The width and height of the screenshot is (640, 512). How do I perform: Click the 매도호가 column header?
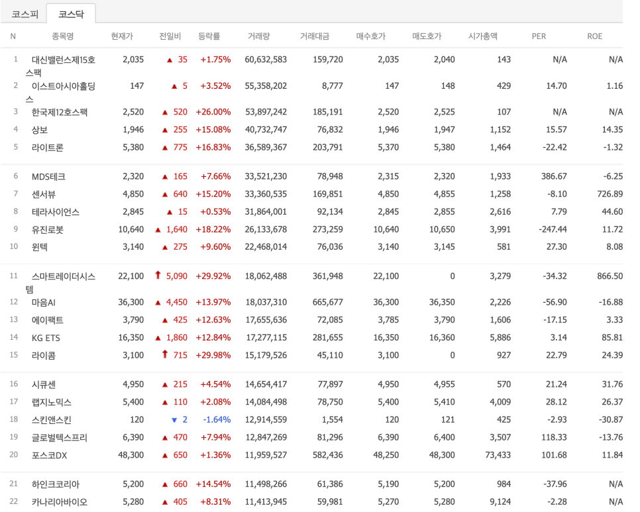(x=427, y=36)
